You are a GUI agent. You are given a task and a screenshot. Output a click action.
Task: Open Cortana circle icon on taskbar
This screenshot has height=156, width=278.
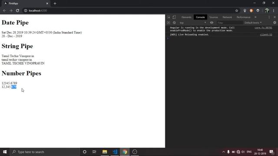[85, 152]
